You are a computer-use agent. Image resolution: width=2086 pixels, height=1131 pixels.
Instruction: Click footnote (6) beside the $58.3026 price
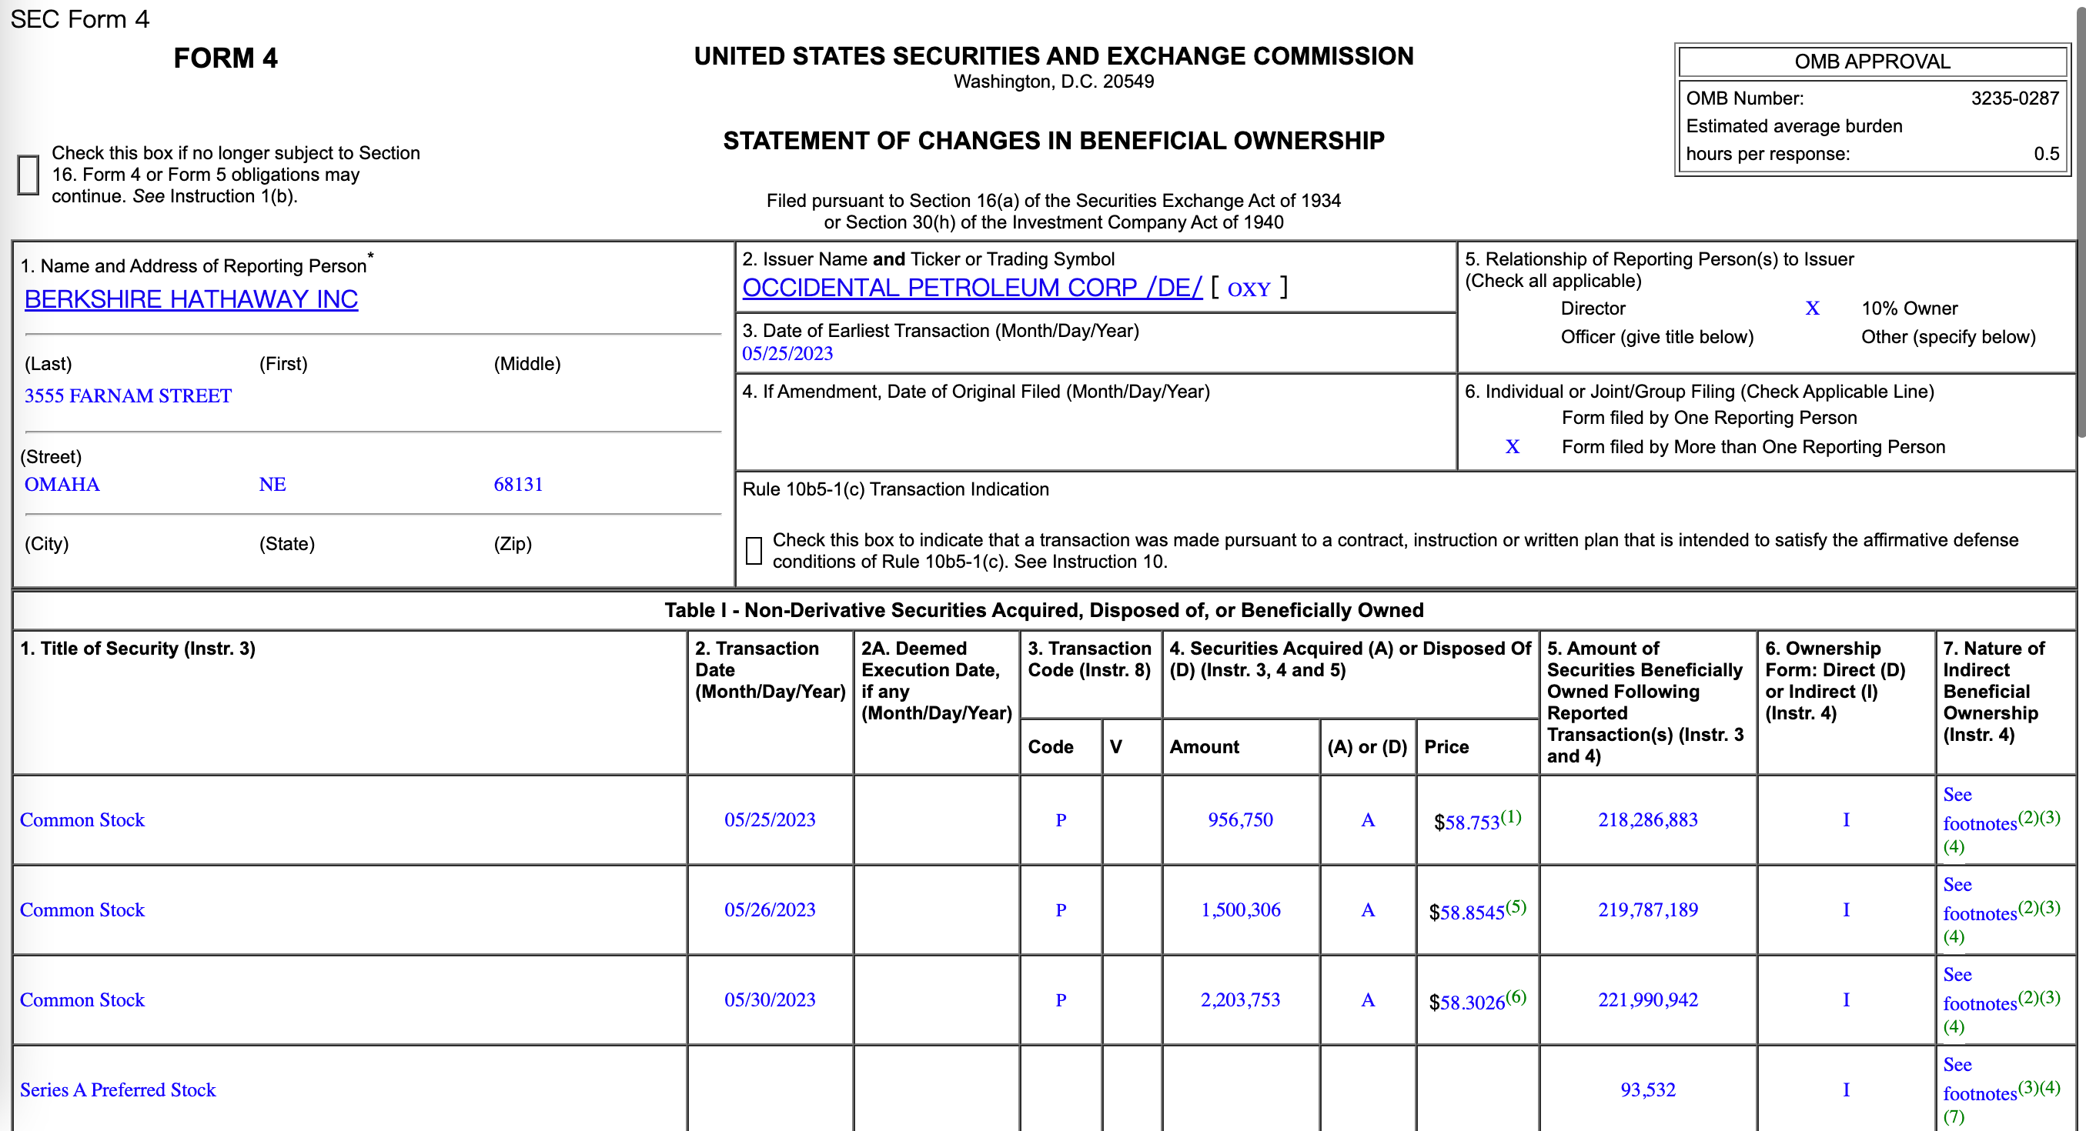coord(1515,996)
